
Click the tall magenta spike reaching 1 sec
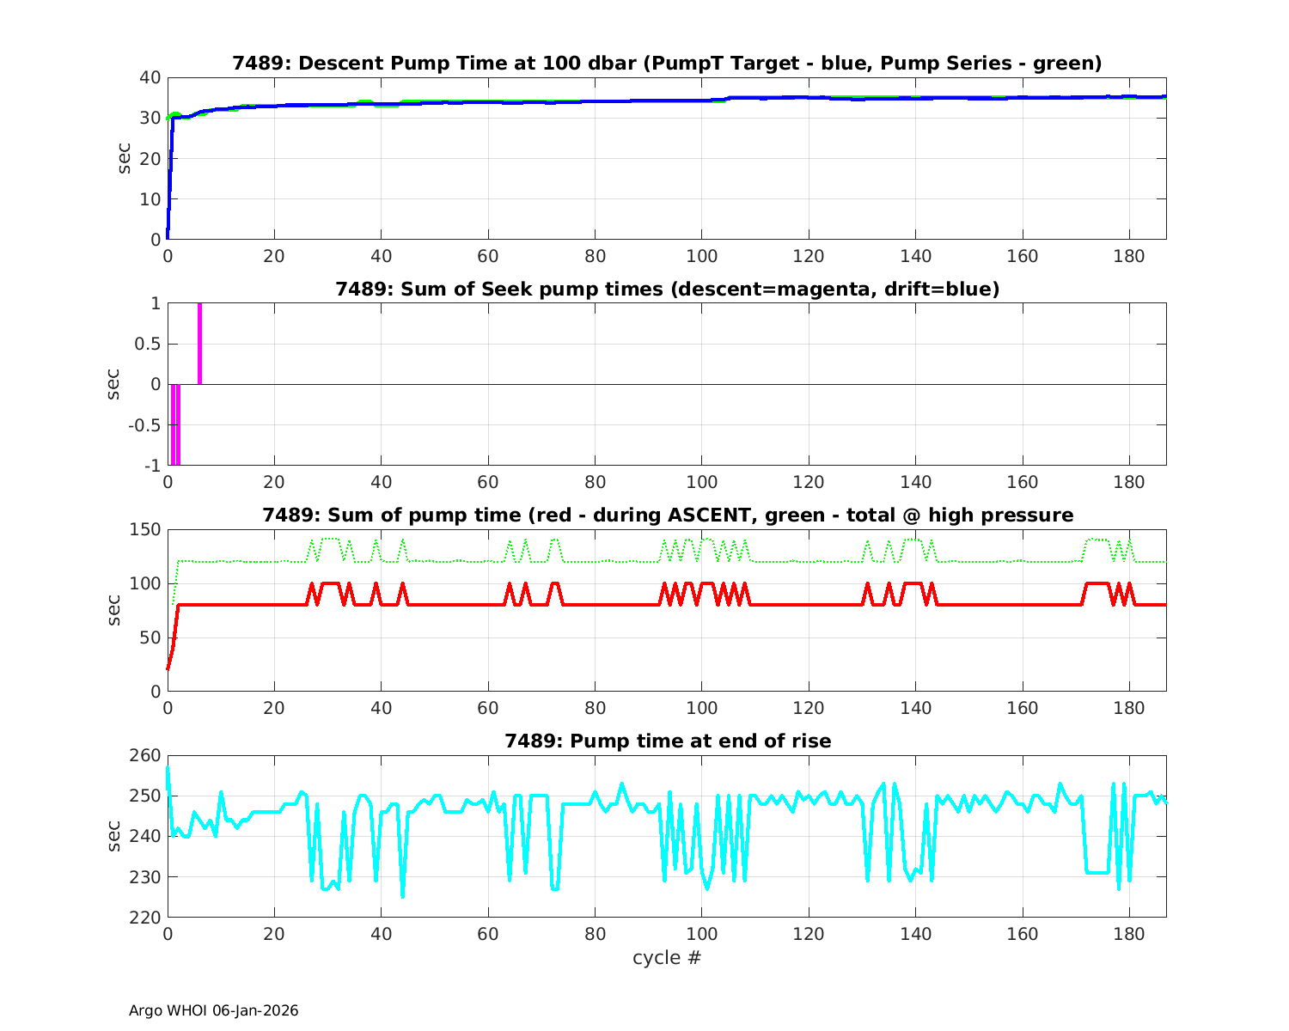199,344
